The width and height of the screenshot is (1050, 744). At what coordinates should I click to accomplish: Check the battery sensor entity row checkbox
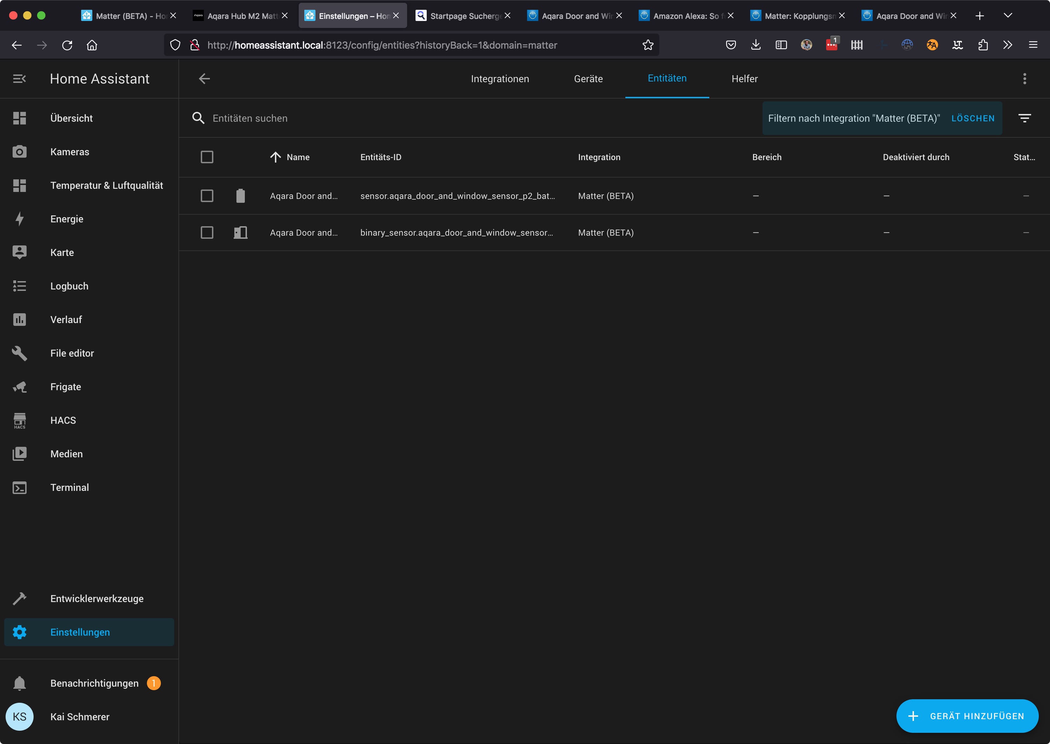click(207, 196)
